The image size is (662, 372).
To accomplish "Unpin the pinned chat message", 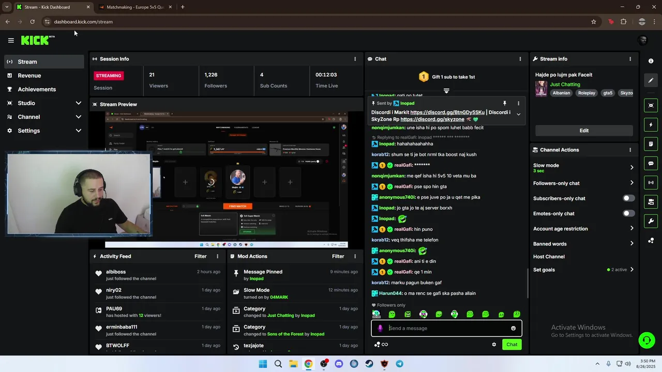I will click(505, 103).
